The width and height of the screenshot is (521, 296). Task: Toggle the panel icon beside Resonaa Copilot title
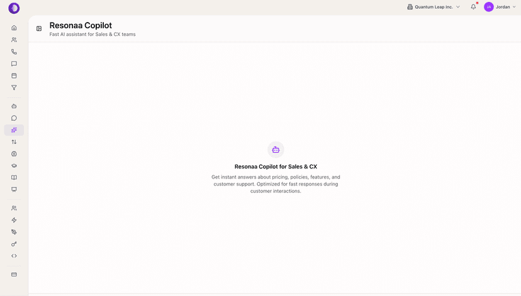[39, 29]
